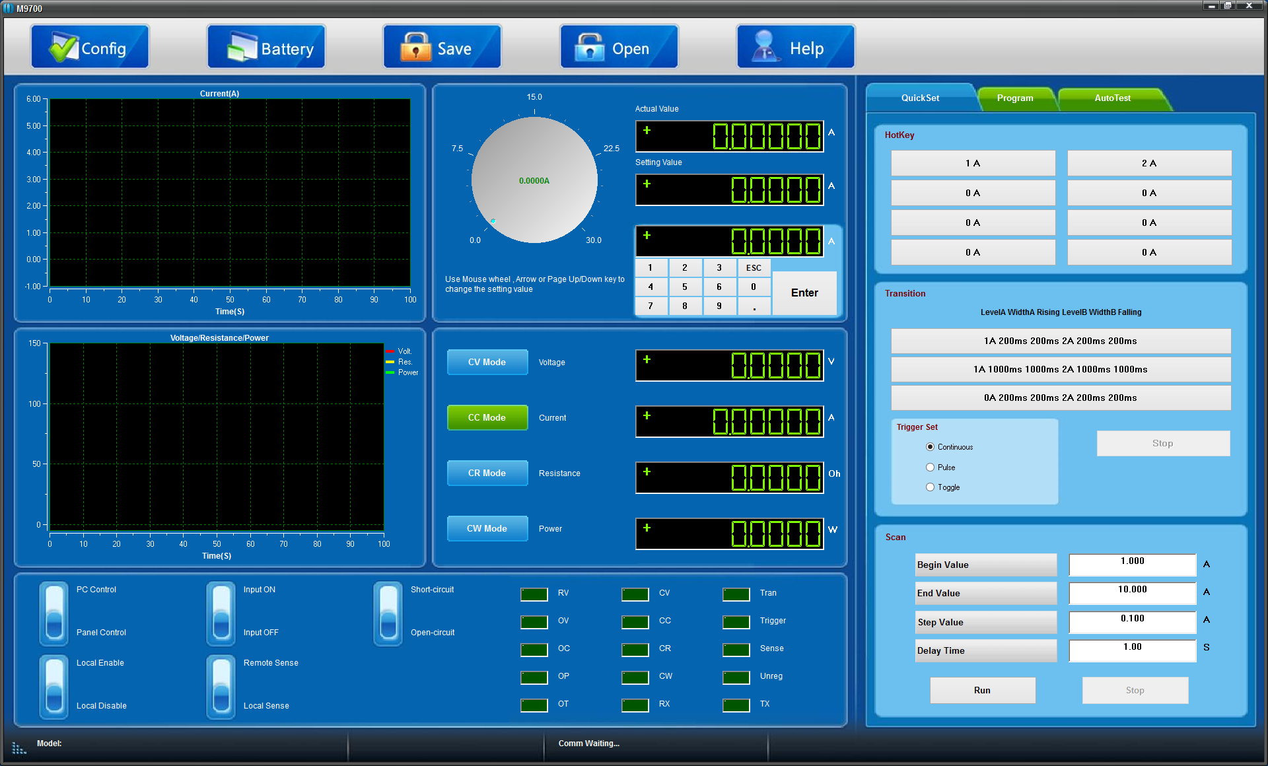Click the Save toolbar icon
Viewport: 1268px width, 766px height.
pyautogui.click(x=441, y=46)
